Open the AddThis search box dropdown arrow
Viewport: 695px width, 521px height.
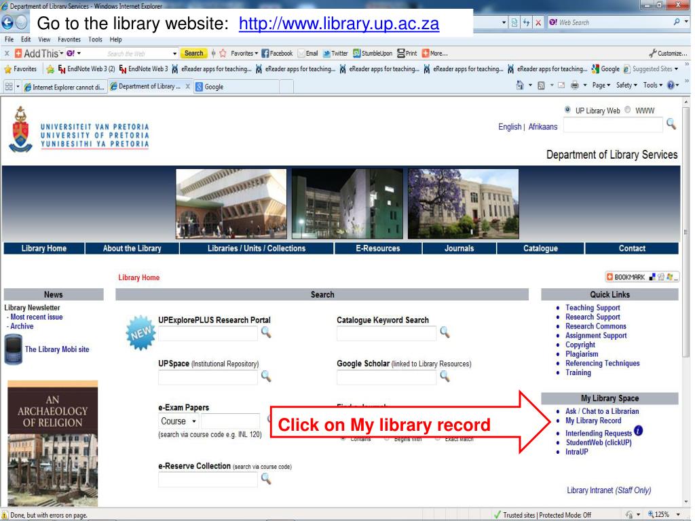pyautogui.click(x=174, y=54)
